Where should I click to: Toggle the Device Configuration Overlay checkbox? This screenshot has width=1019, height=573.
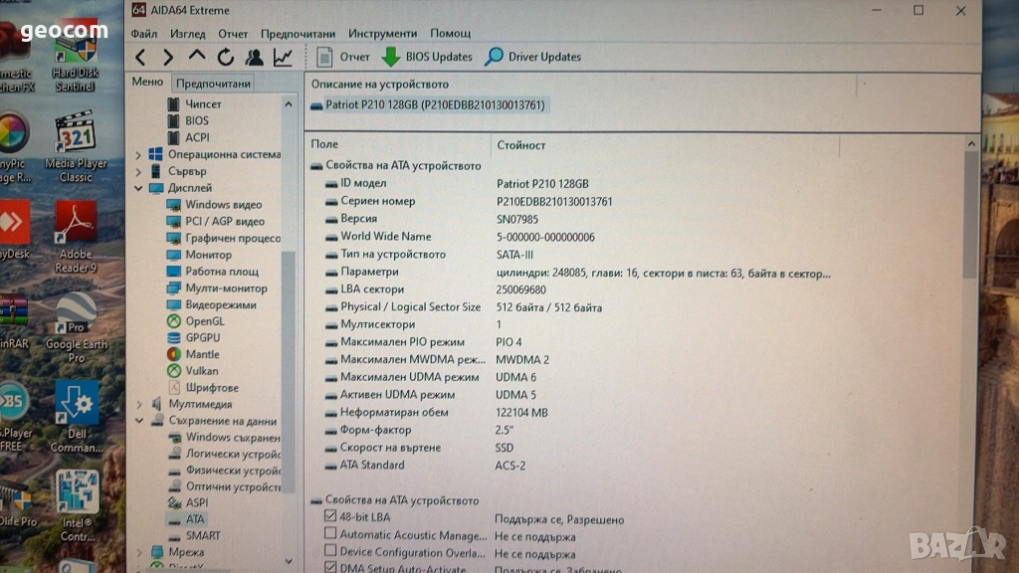(330, 552)
